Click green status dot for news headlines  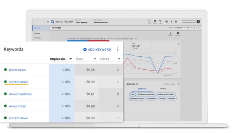pos(6,94)
